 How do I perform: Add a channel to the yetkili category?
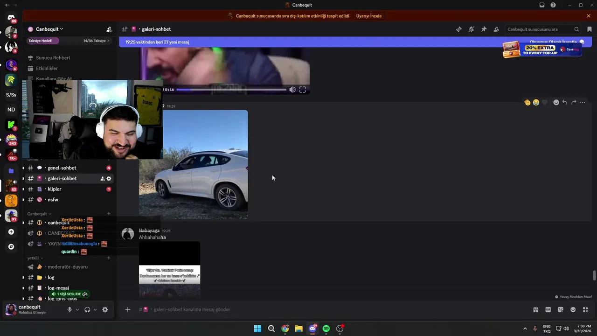tap(109, 258)
